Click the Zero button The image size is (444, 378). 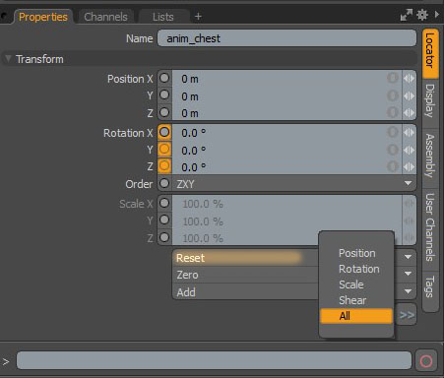245,275
